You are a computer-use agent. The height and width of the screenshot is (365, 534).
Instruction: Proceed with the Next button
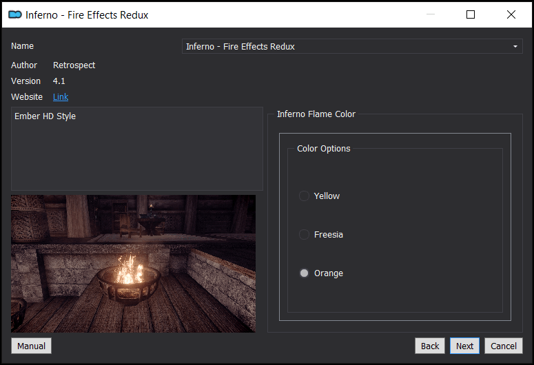coord(464,346)
